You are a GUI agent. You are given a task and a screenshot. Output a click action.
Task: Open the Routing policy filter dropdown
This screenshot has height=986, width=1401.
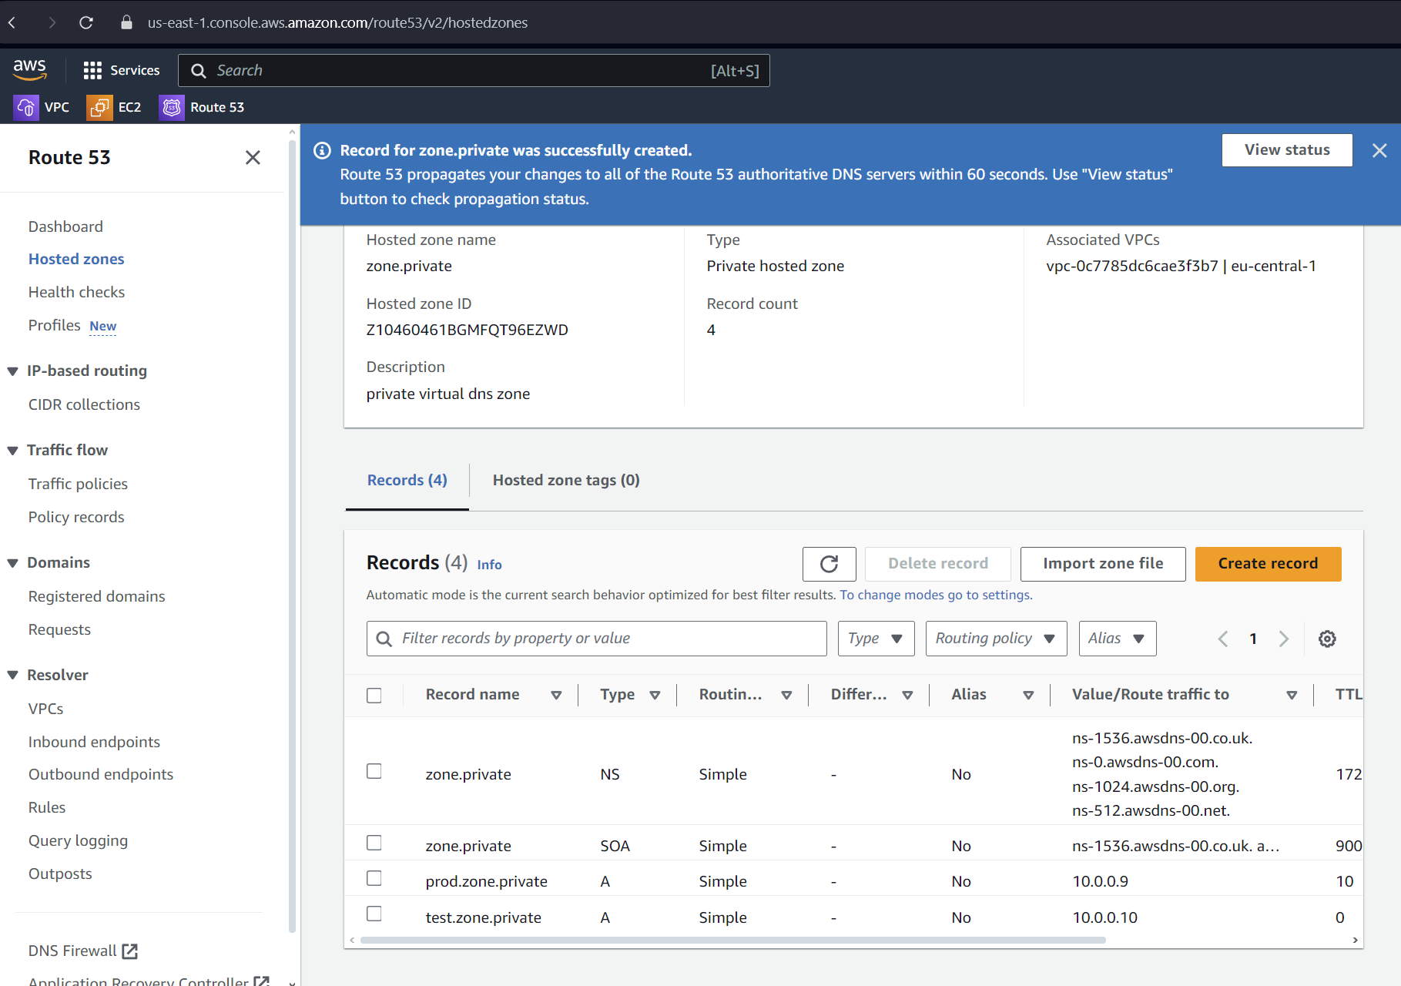click(x=995, y=639)
